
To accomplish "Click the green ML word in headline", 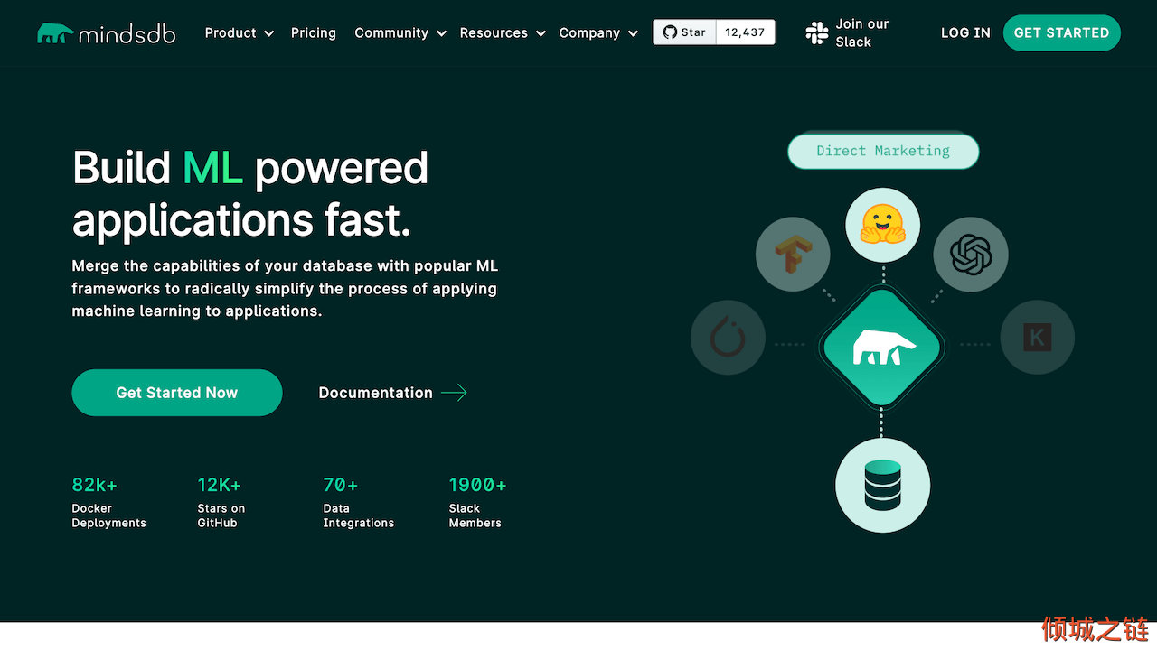I will (212, 168).
